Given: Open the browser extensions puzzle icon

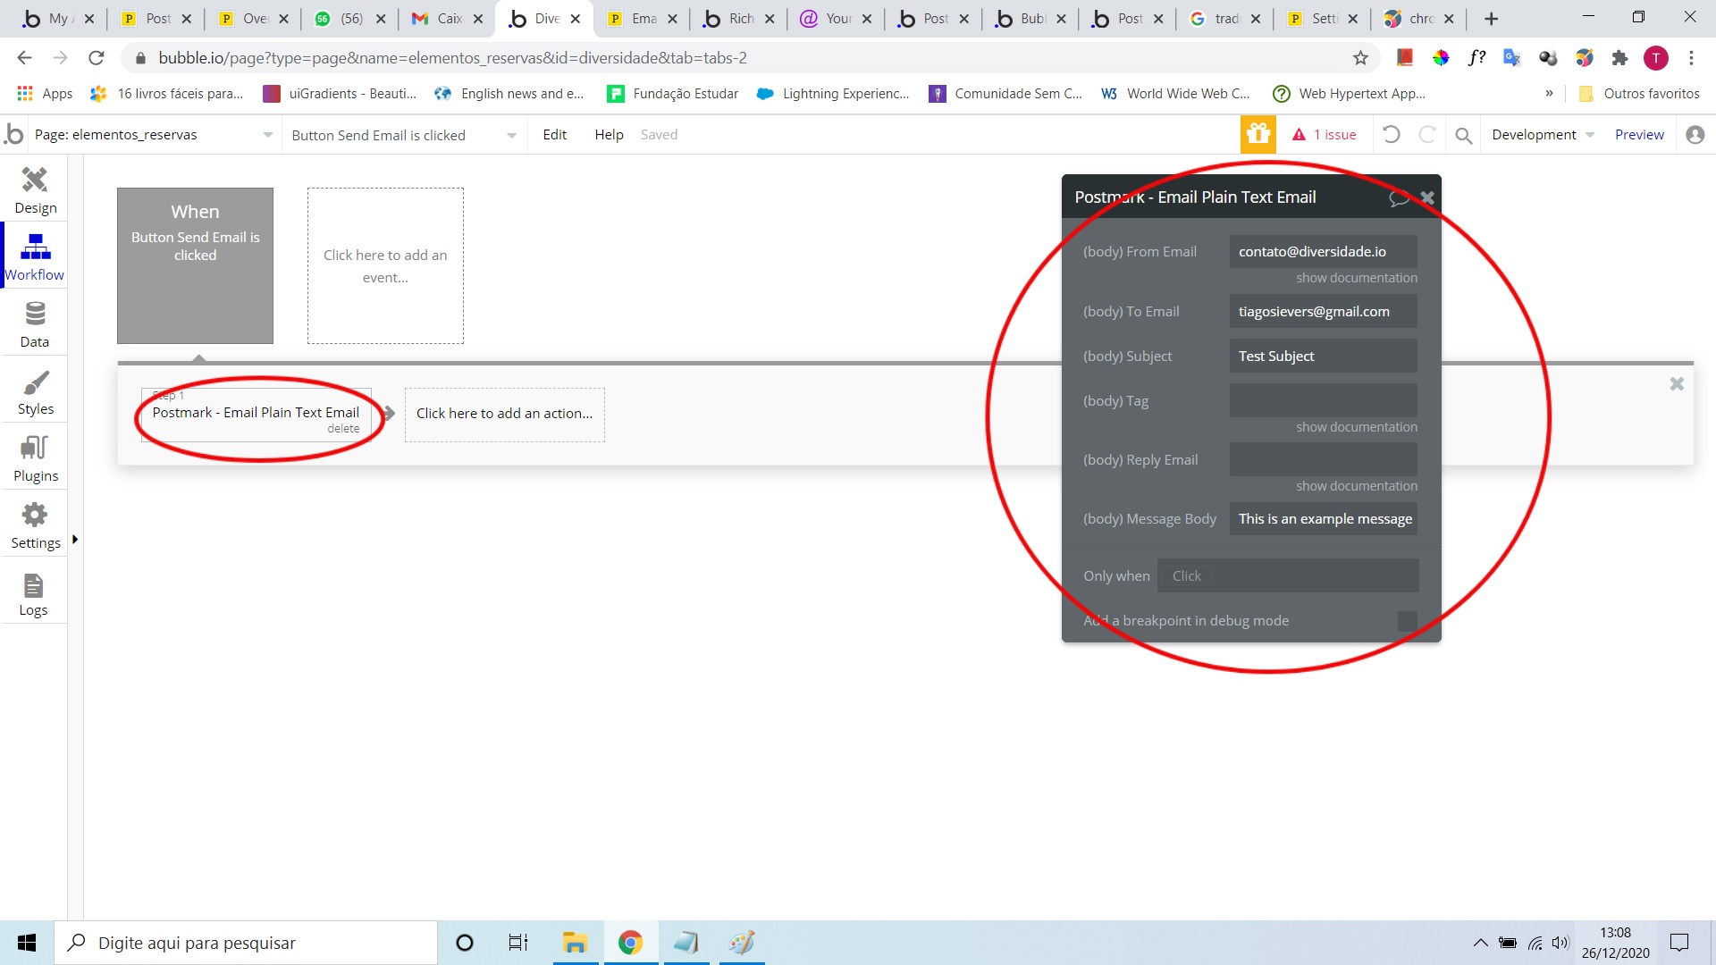Looking at the screenshot, I should coord(1619,58).
